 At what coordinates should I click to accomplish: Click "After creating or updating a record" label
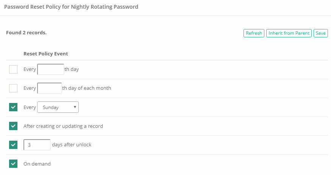[x=63, y=126]
